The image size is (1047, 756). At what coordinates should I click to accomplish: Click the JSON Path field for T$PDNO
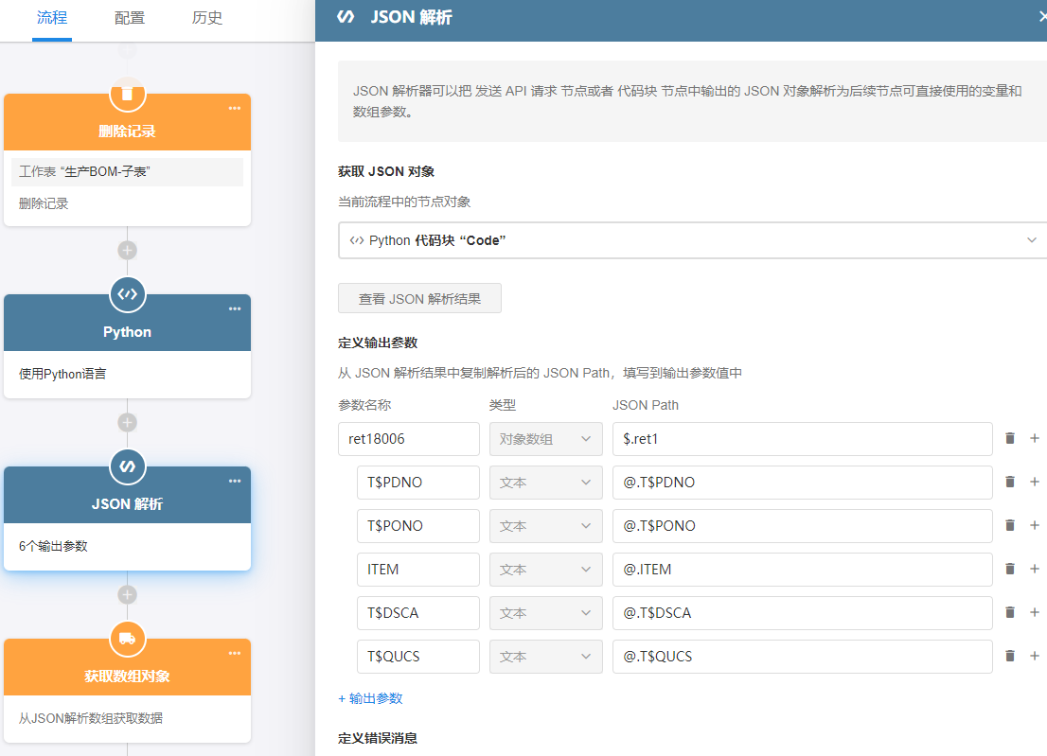(802, 483)
